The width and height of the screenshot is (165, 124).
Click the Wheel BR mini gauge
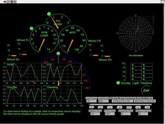(x=105, y=51)
